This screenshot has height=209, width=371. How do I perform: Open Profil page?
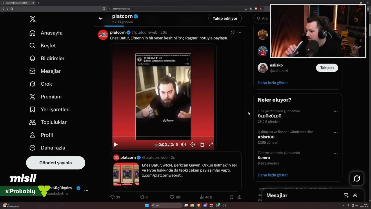(x=41, y=135)
